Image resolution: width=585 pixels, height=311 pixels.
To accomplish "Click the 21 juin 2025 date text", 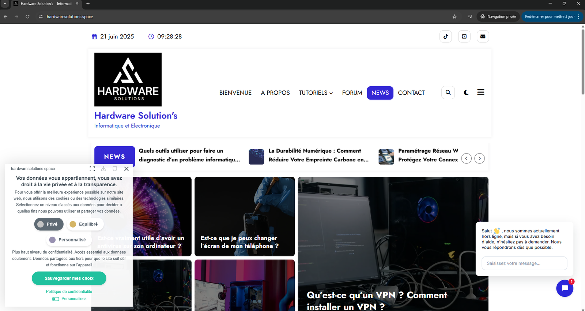I will (x=117, y=37).
